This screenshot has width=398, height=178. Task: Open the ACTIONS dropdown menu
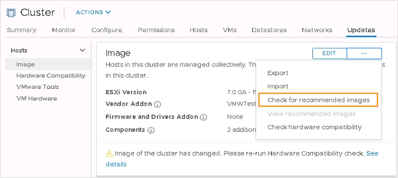point(93,12)
